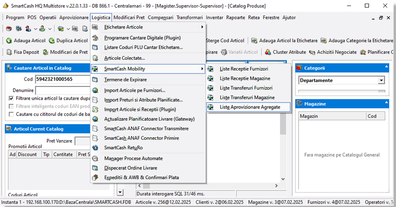Click the Adauga Articol green plus icon

pos(9,40)
